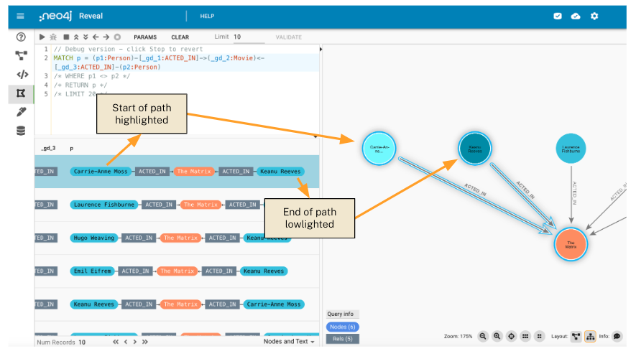Image resolution: width=636 pixels, height=354 pixels.
Task: Switch to force-directed layout icon
Action: tap(576, 336)
